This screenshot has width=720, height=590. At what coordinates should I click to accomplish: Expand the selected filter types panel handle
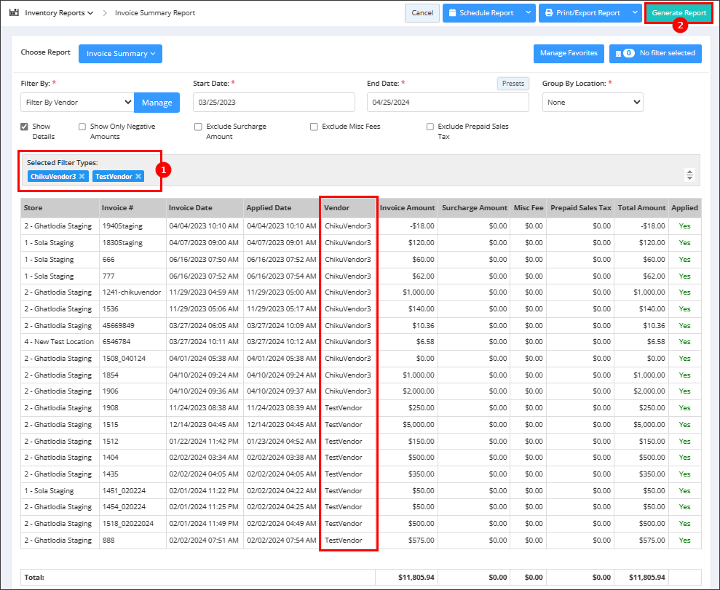(x=689, y=175)
